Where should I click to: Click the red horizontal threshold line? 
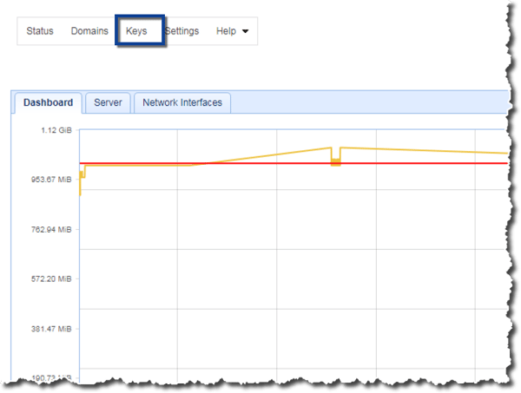417,163
